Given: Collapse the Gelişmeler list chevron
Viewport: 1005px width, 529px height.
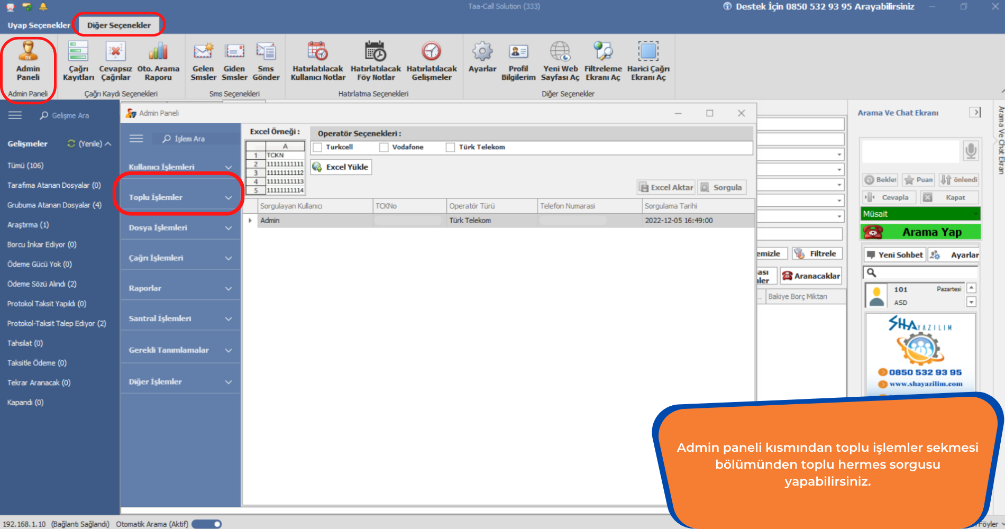Looking at the screenshot, I should [x=108, y=143].
